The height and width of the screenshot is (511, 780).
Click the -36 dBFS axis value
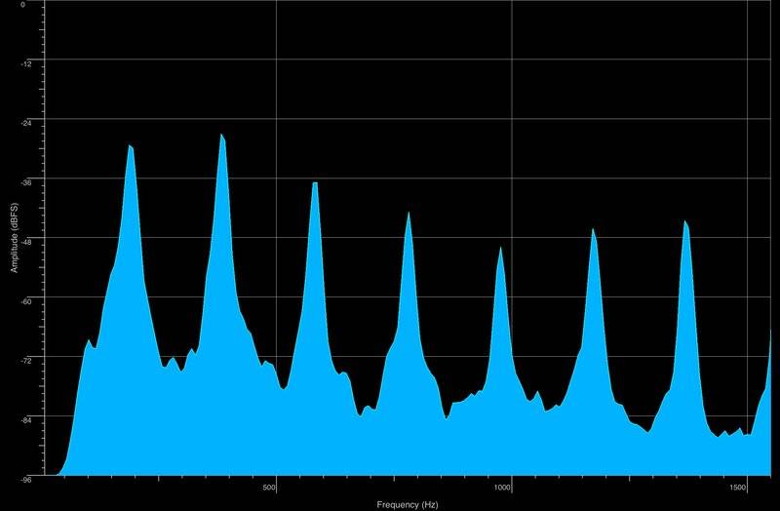click(26, 182)
